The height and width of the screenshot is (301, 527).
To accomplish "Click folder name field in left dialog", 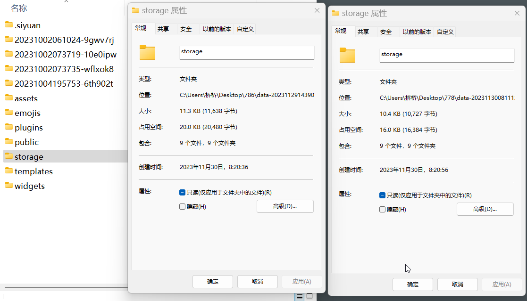I will pos(247,53).
